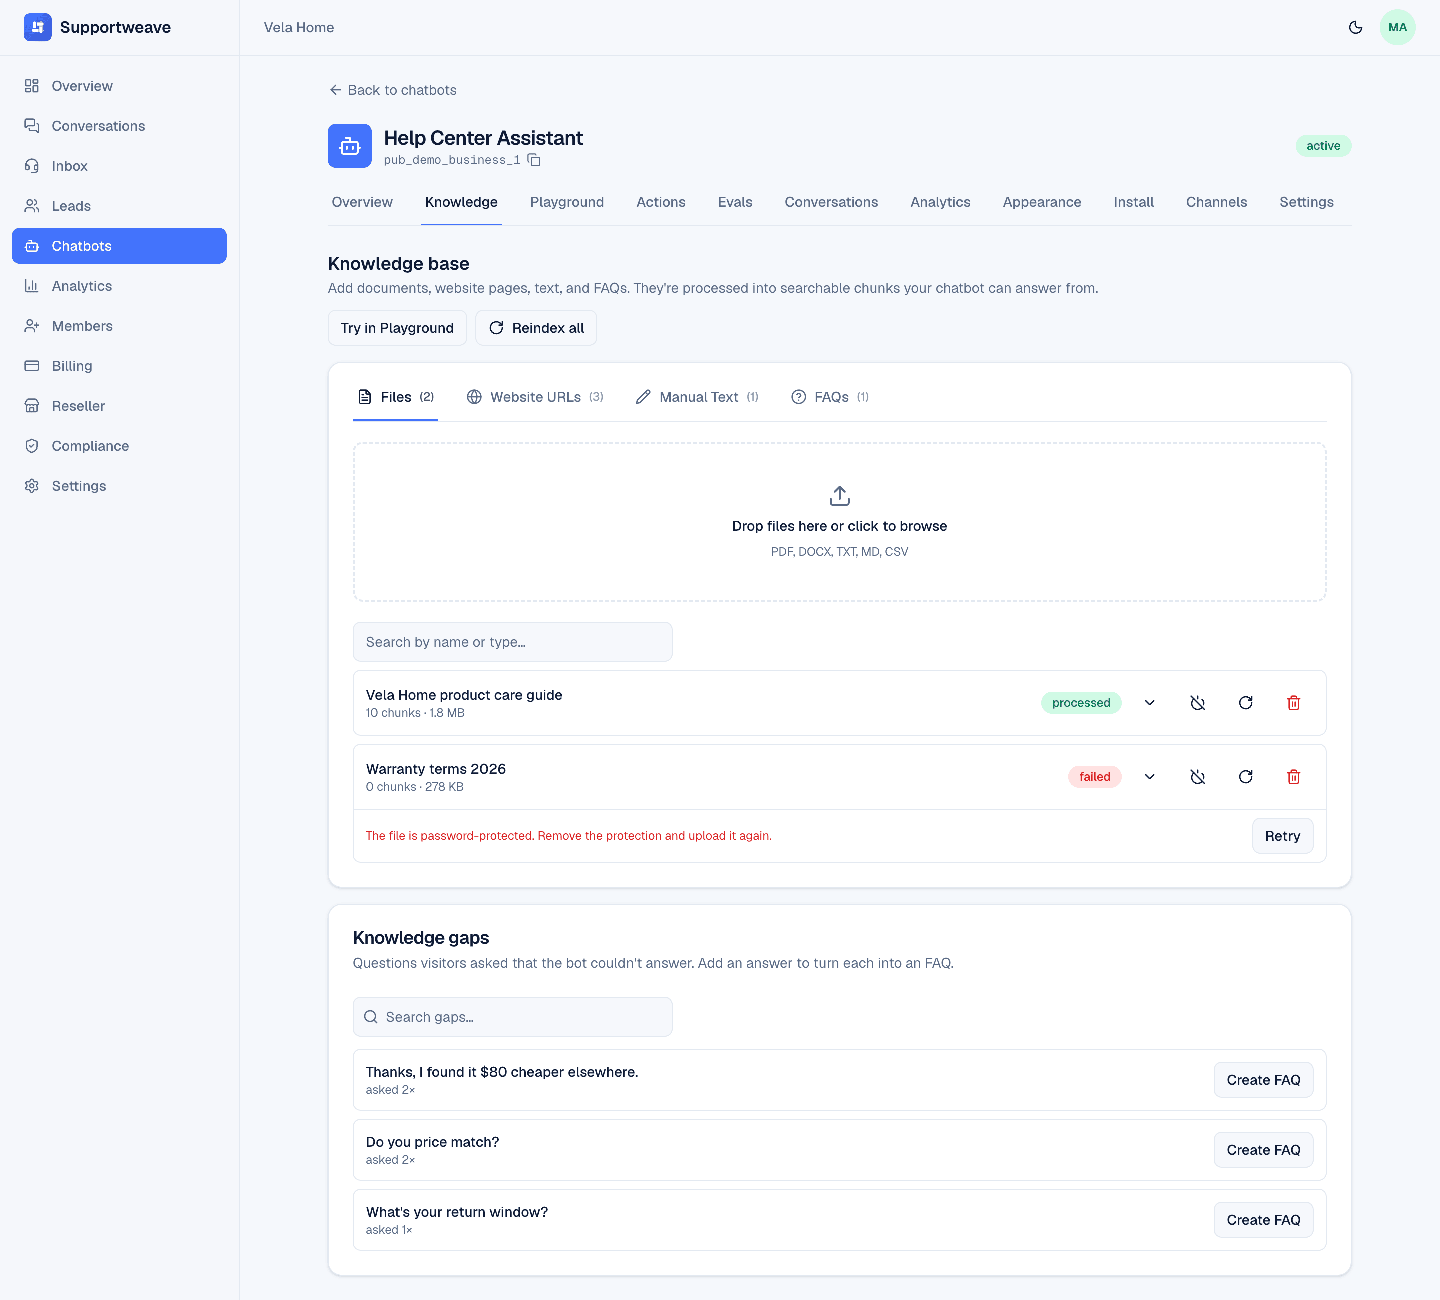Switch to the Playground tab
Screen dimensions: 1440x1300
pos(567,202)
